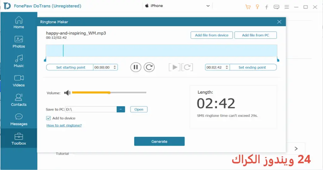Screen dimensions: 323x170
Task: Mute audio via the volume speaker icon
Action: coord(67,93)
